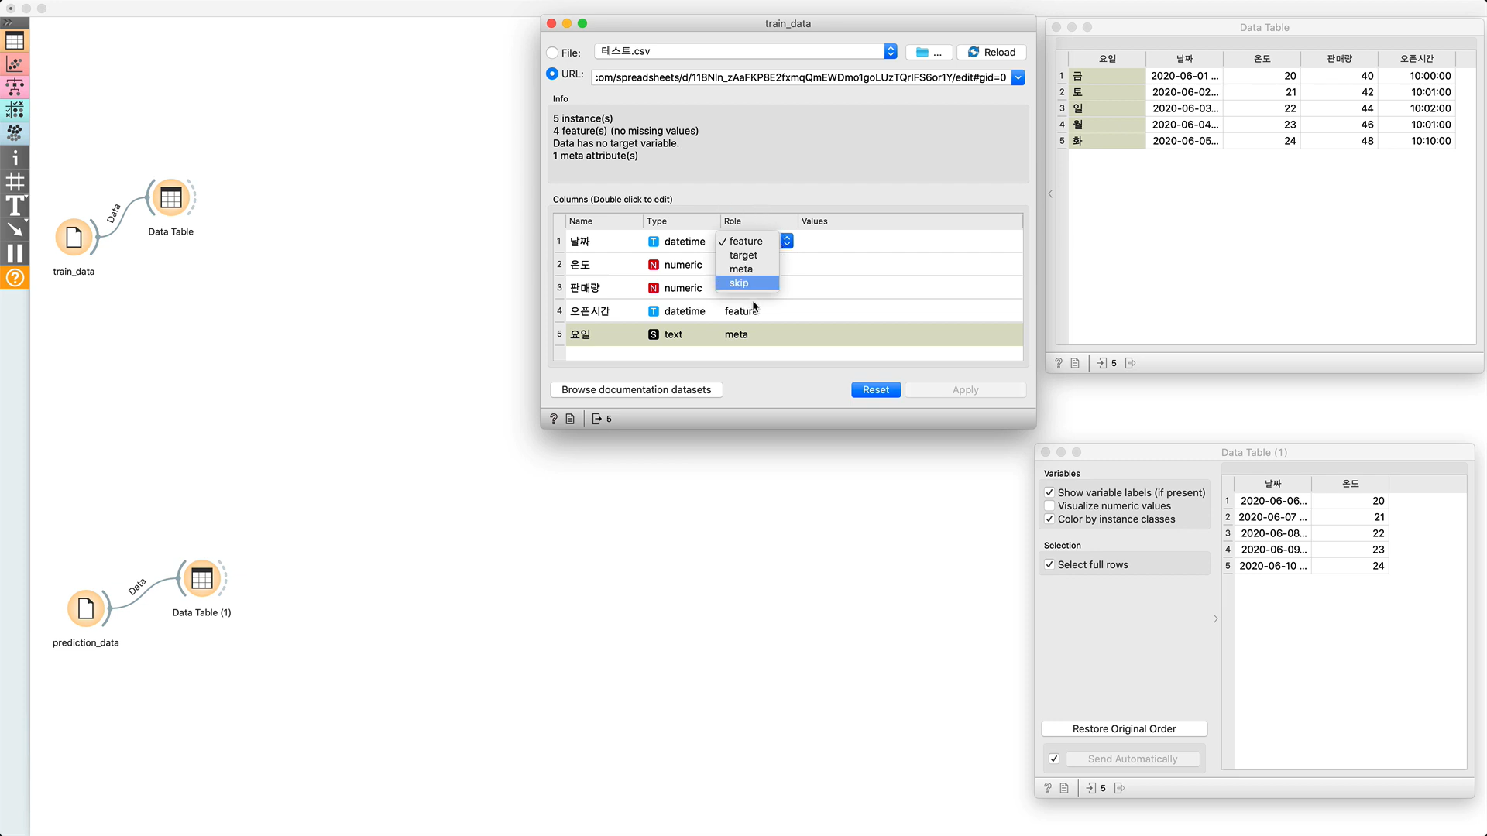Open the recent files dropdown for 테스트.csv
The image size is (1487, 836).
(x=891, y=51)
